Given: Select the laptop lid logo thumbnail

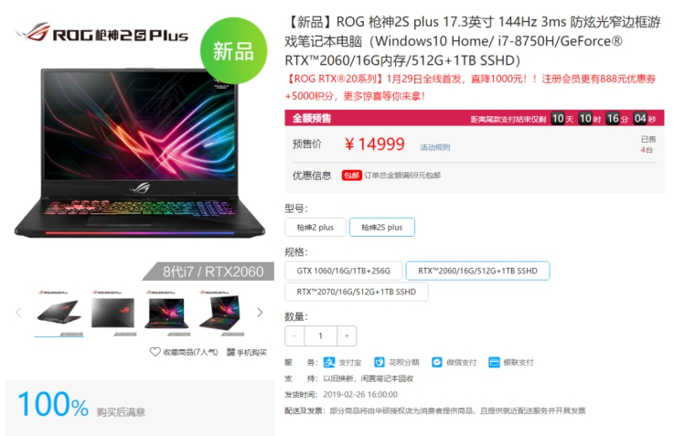Looking at the screenshot, I should [113, 314].
